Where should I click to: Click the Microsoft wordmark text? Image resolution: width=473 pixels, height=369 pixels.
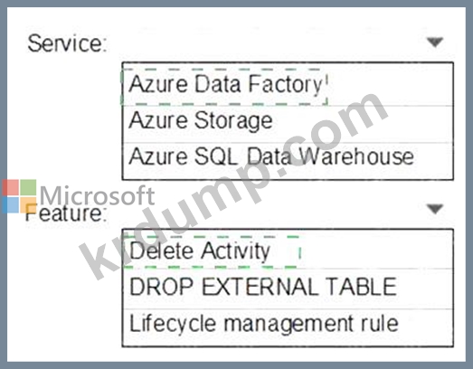pyautogui.click(x=97, y=195)
